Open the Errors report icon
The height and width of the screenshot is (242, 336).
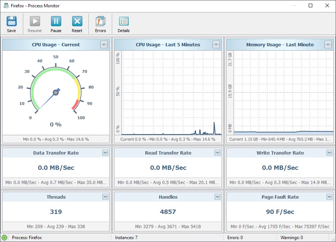[100, 22]
